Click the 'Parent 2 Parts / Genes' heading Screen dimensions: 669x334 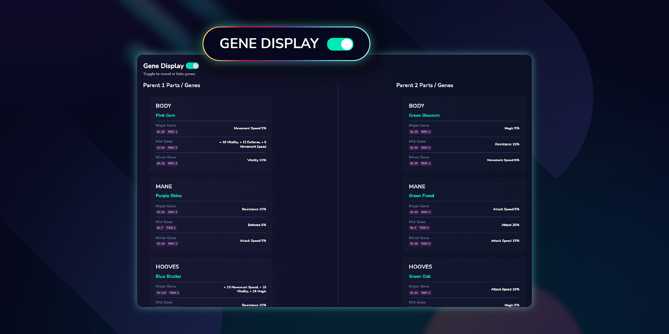(x=425, y=85)
